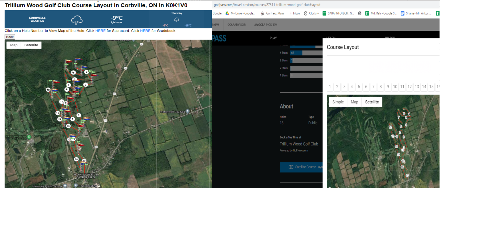477x229 pixels.
Task: Click Thursday's forecast cloud icon
Action: click(x=176, y=20)
